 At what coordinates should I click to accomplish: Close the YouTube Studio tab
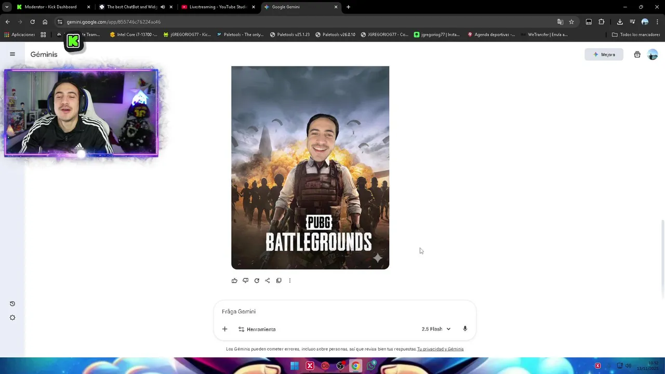pyautogui.click(x=254, y=7)
